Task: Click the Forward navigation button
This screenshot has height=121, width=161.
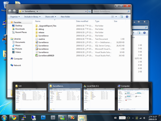Action: pyautogui.click(x=14, y=11)
